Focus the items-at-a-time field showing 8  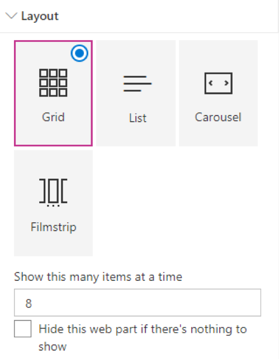pyautogui.click(x=138, y=303)
